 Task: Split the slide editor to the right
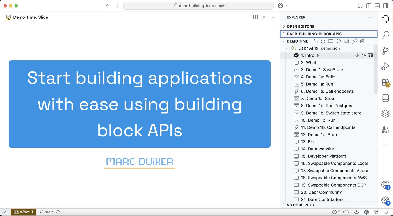click(255, 17)
